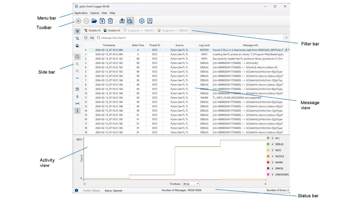This screenshot has width=357, height=201.
Task: Uncheck the DEBUG series checkbox
Action: [x=273, y=144]
